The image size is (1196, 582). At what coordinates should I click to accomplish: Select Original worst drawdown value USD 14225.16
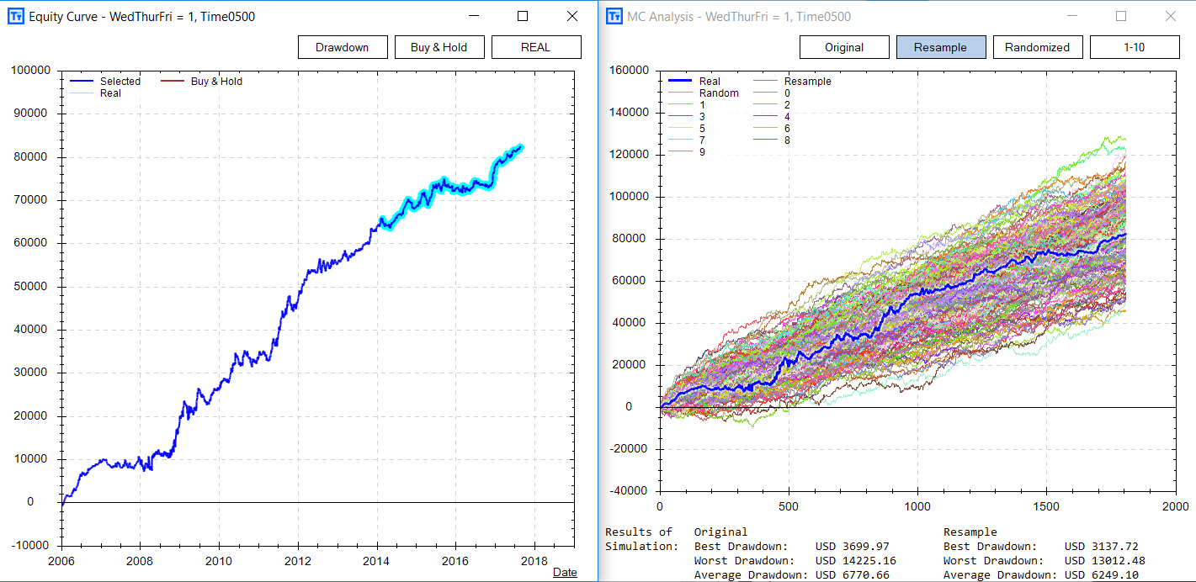tap(856, 561)
